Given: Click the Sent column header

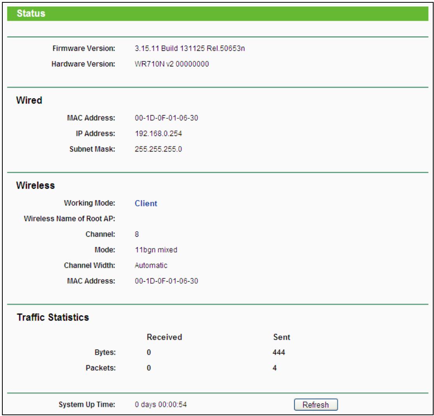Looking at the screenshot, I should coord(281,337).
